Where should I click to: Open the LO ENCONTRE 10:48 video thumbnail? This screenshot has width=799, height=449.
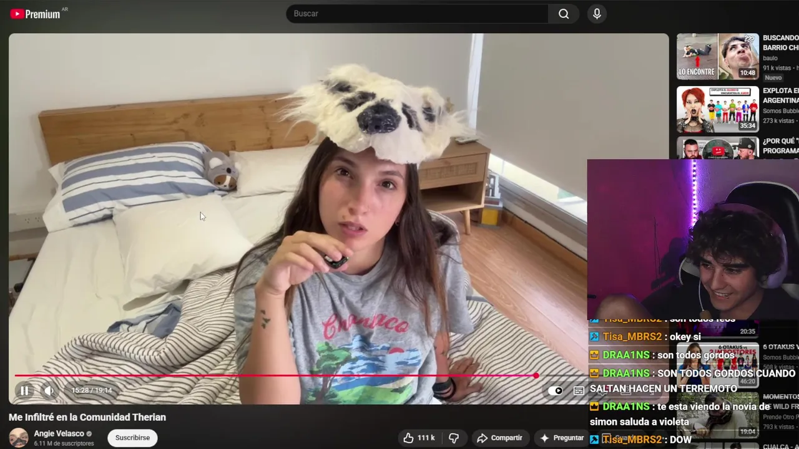click(x=718, y=57)
